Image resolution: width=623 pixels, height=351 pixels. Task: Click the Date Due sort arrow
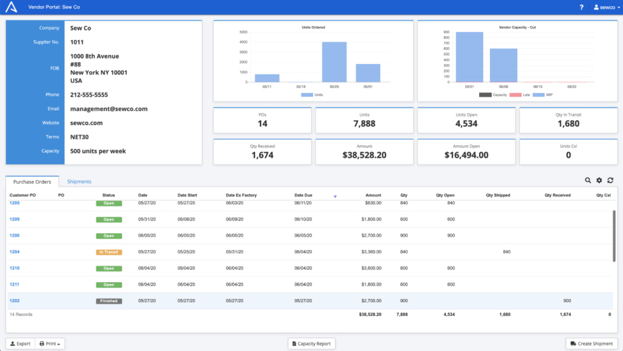[335, 196]
